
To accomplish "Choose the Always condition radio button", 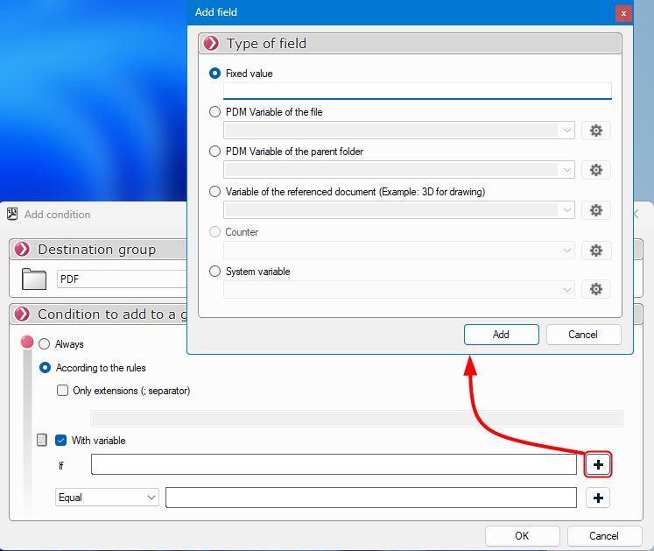I will [44, 344].
